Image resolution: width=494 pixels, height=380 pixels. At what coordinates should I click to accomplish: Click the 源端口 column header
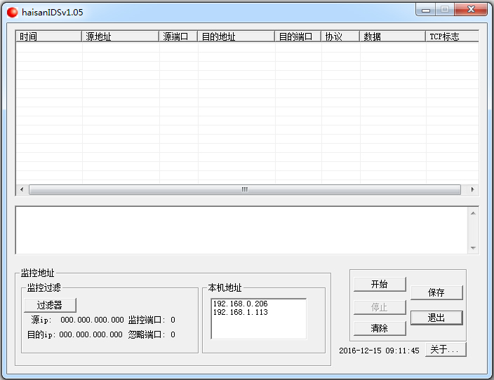pyautogui.click(x=178, y=36)
